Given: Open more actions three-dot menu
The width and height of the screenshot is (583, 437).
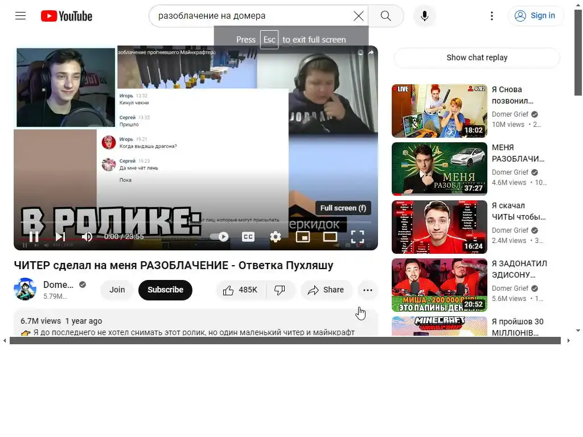Looking at the screenshot, I should [x=368, y=290].
